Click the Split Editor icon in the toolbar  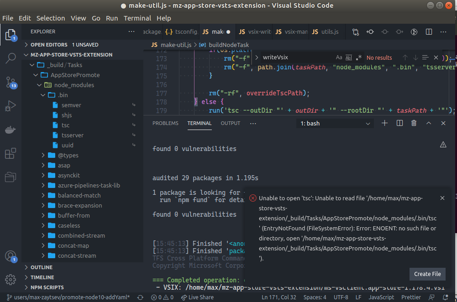pos(429,32)
